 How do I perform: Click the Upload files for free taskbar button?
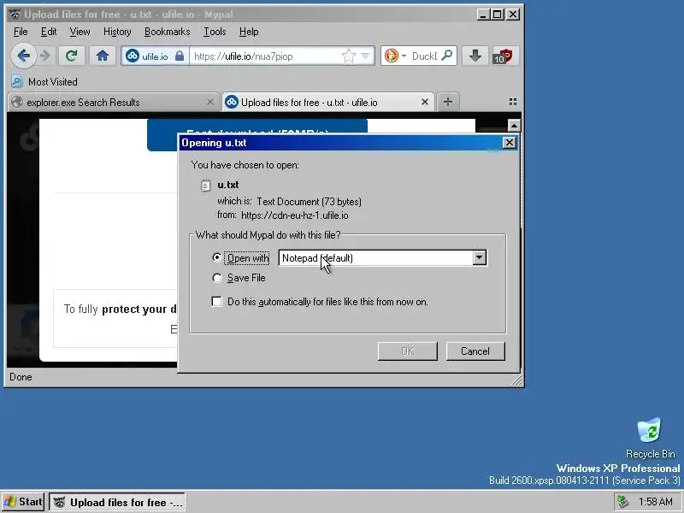[x=117, y=502]
